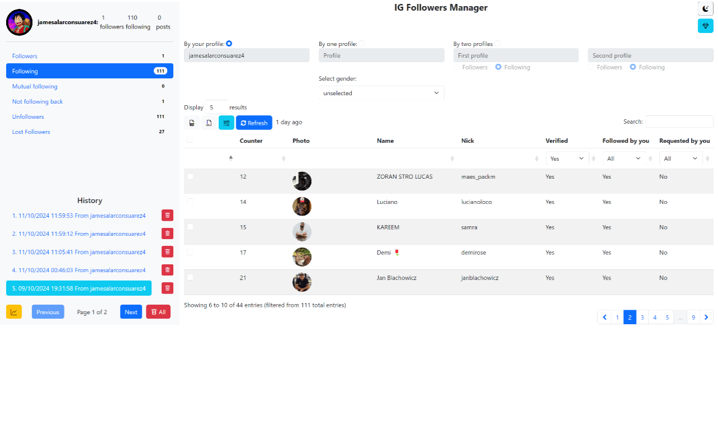Check the checkbox on ZORAN STRO LUCAS row
This screenshot has width=718, height=448.
tap(190, 176)
